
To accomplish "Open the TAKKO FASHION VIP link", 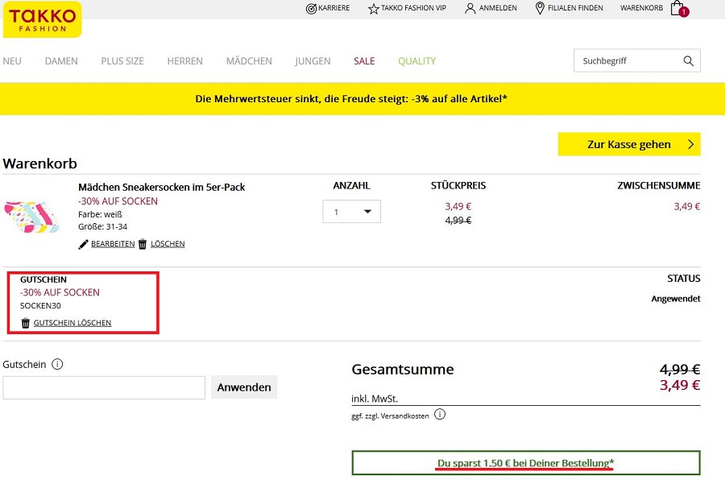I will coord(413,8).
